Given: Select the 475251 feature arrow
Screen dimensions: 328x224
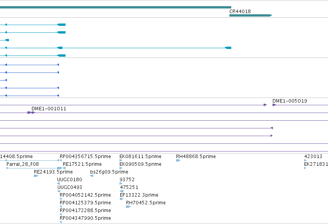Looking at the screenshot, I should (x=121, y=191).
